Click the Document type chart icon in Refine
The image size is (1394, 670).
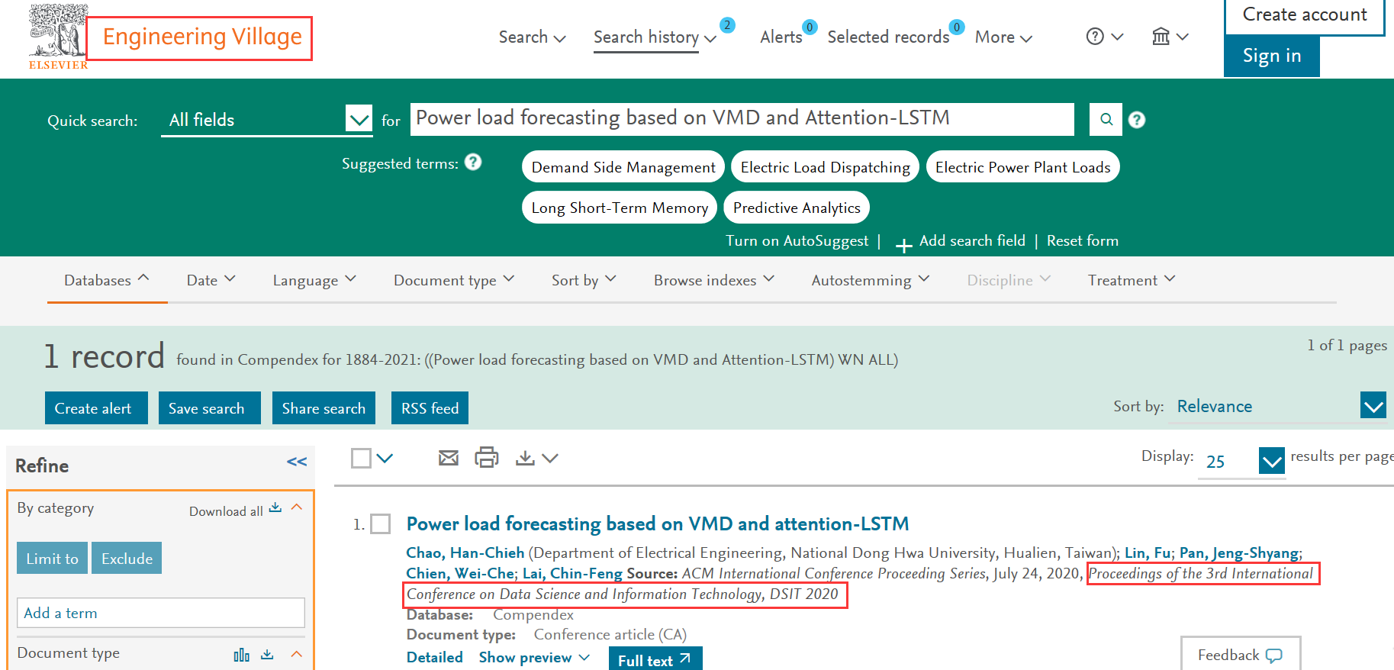[241, 655]
